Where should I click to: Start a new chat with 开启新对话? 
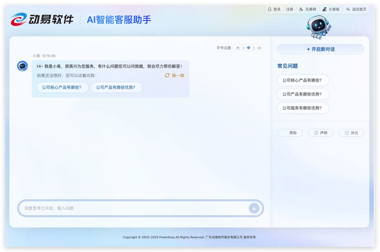[320, 49]
